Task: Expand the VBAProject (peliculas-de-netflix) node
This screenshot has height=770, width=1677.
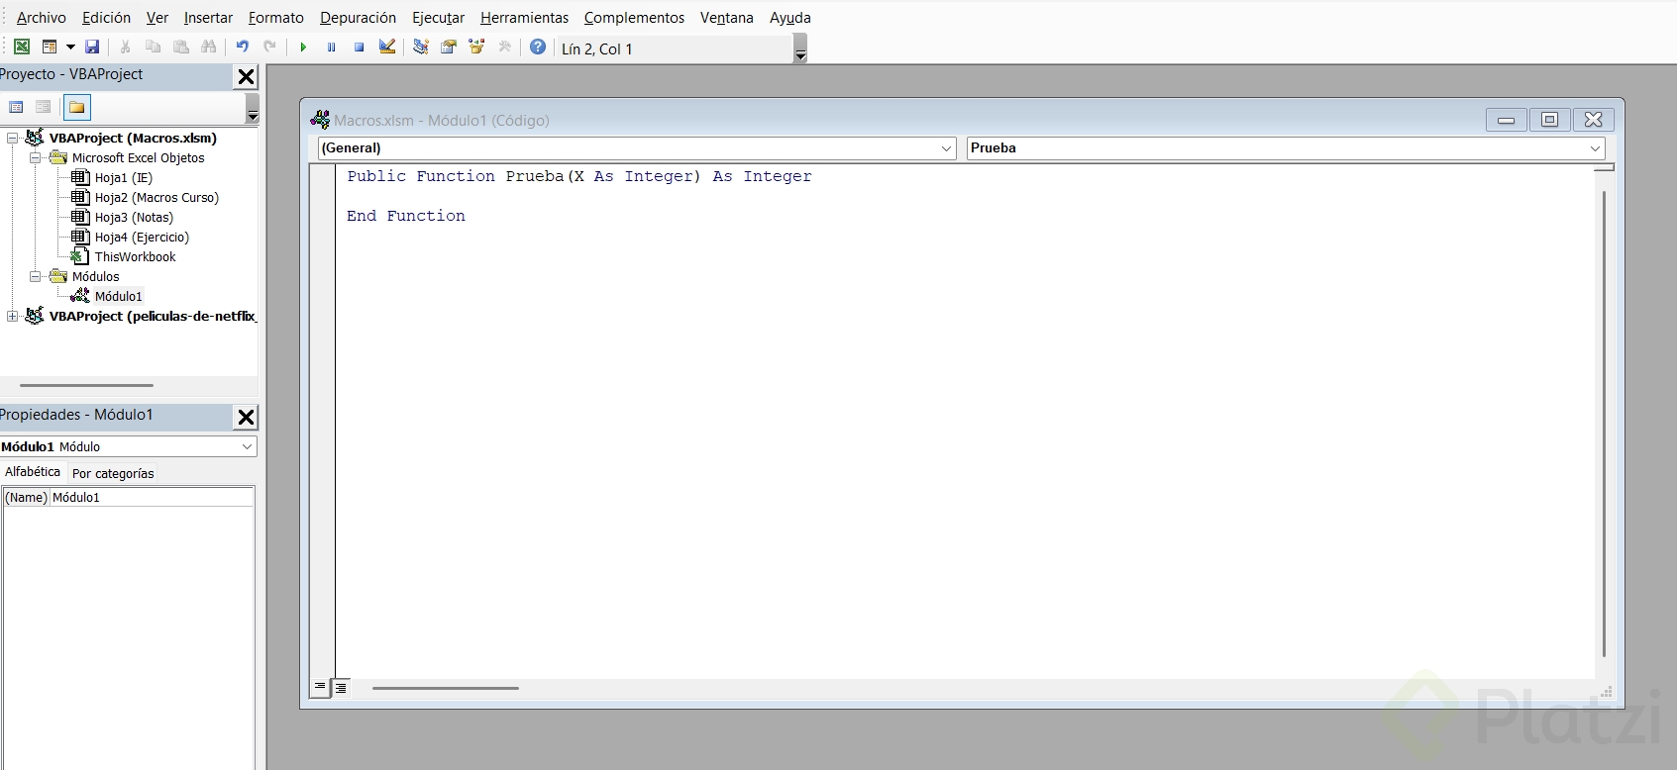Action: 12,316
